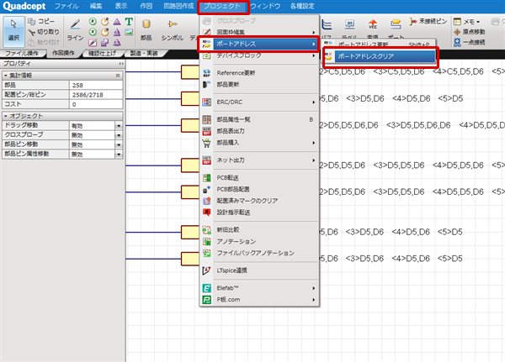505x362 pixels.
Task: Expand the ERC/DRC submenu
Action: point(259,102)
